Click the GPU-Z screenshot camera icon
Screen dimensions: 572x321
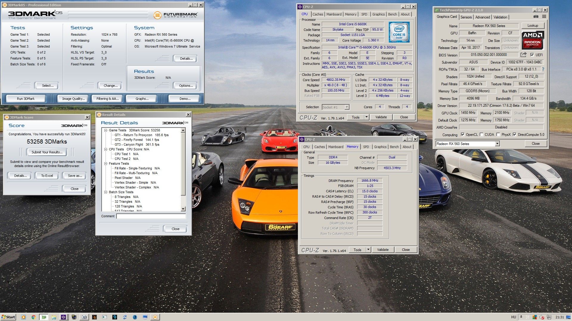(x=536, y=17)
